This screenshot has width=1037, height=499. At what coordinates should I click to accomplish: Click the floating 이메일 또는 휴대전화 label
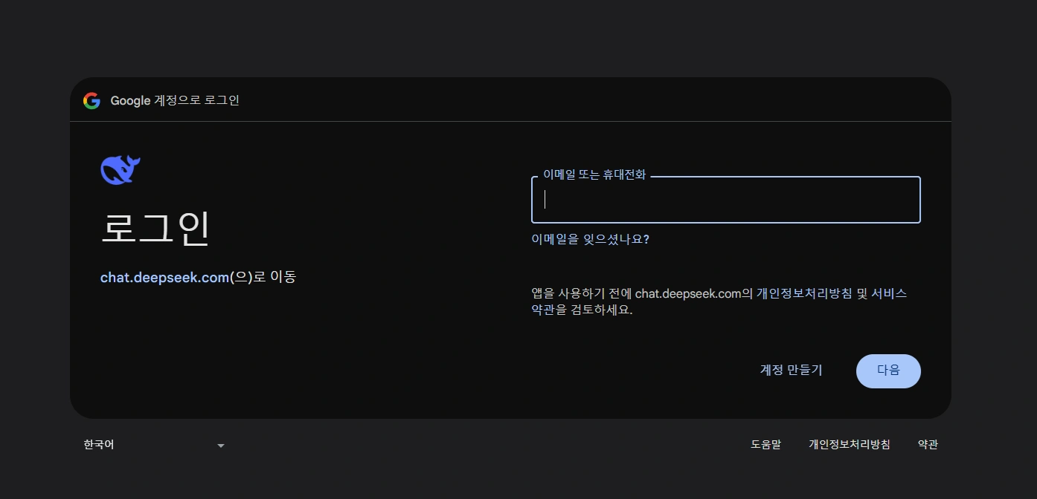(594, 175)
